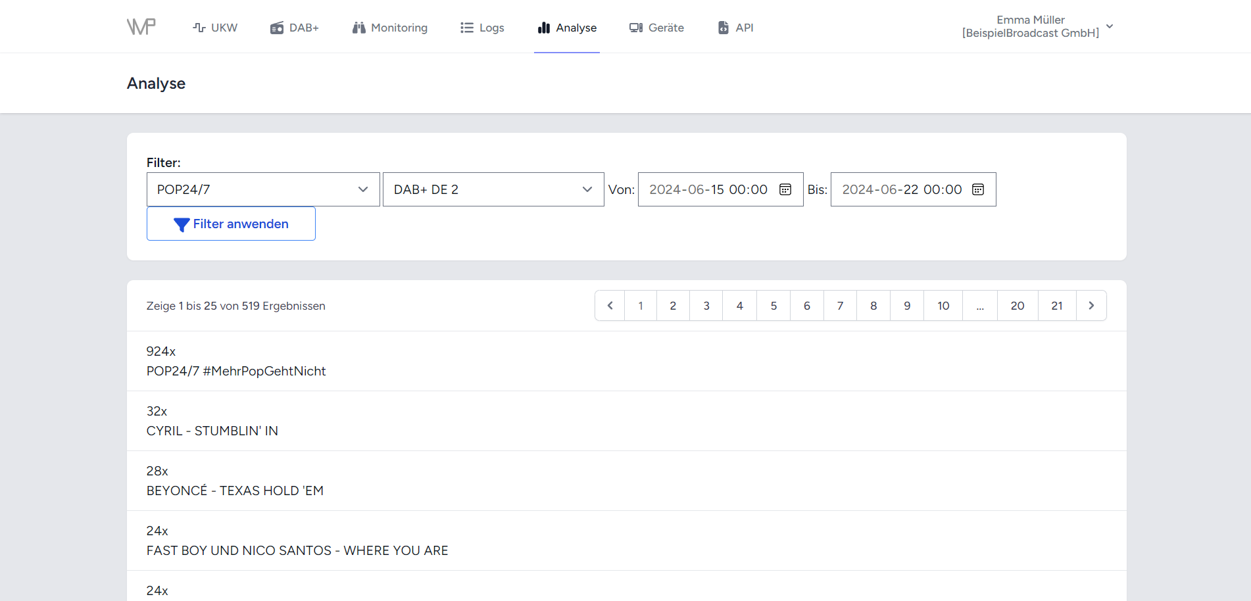Open the DAB+ DE 2 dropdown
The image size is (1251, 601).
tap(493, 189)
